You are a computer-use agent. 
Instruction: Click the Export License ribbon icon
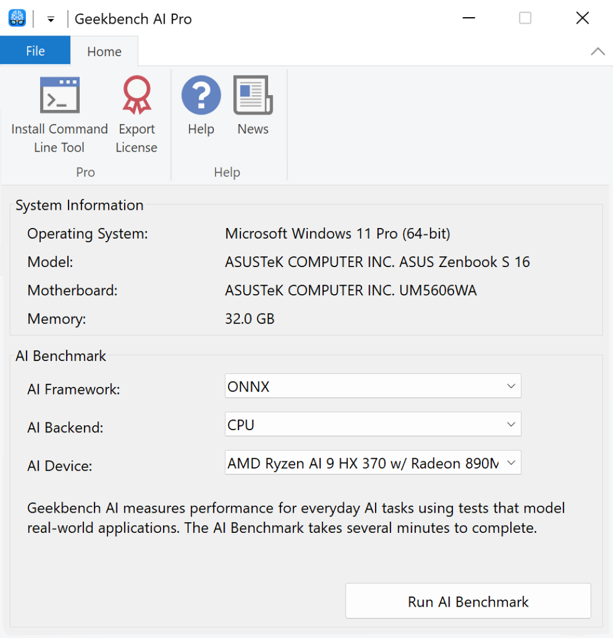coord(136,95)
